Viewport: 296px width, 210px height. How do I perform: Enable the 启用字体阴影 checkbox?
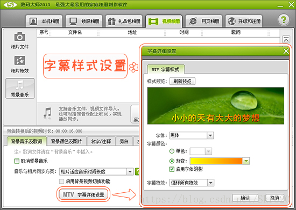click(172, 169)
